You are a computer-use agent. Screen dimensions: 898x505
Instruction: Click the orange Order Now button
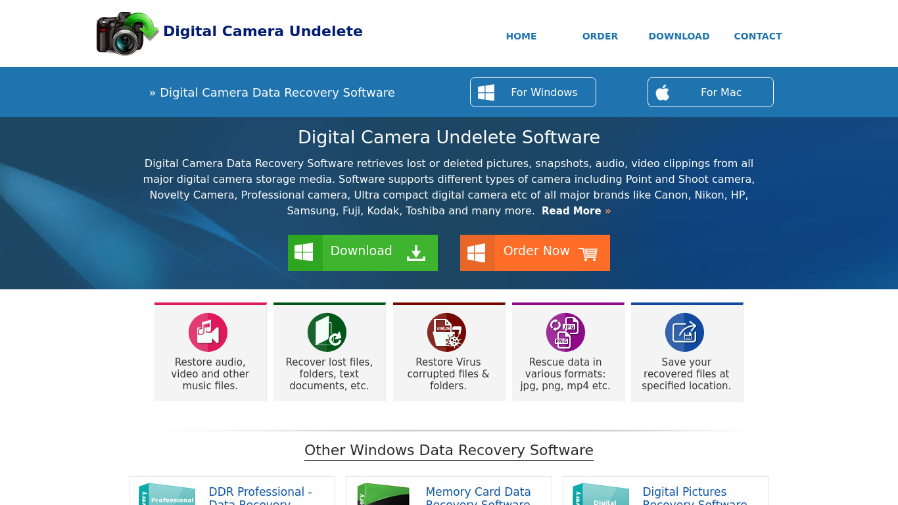point(535,252)
